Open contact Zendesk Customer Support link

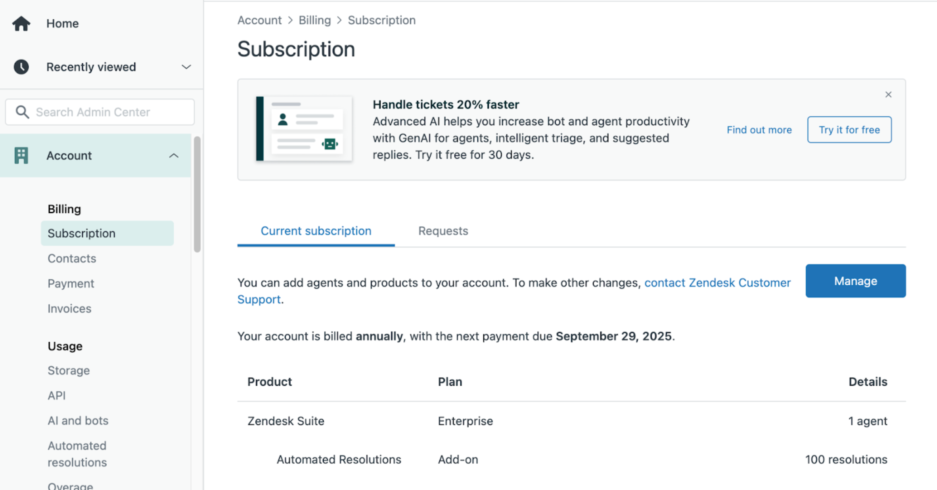point(717,283)
